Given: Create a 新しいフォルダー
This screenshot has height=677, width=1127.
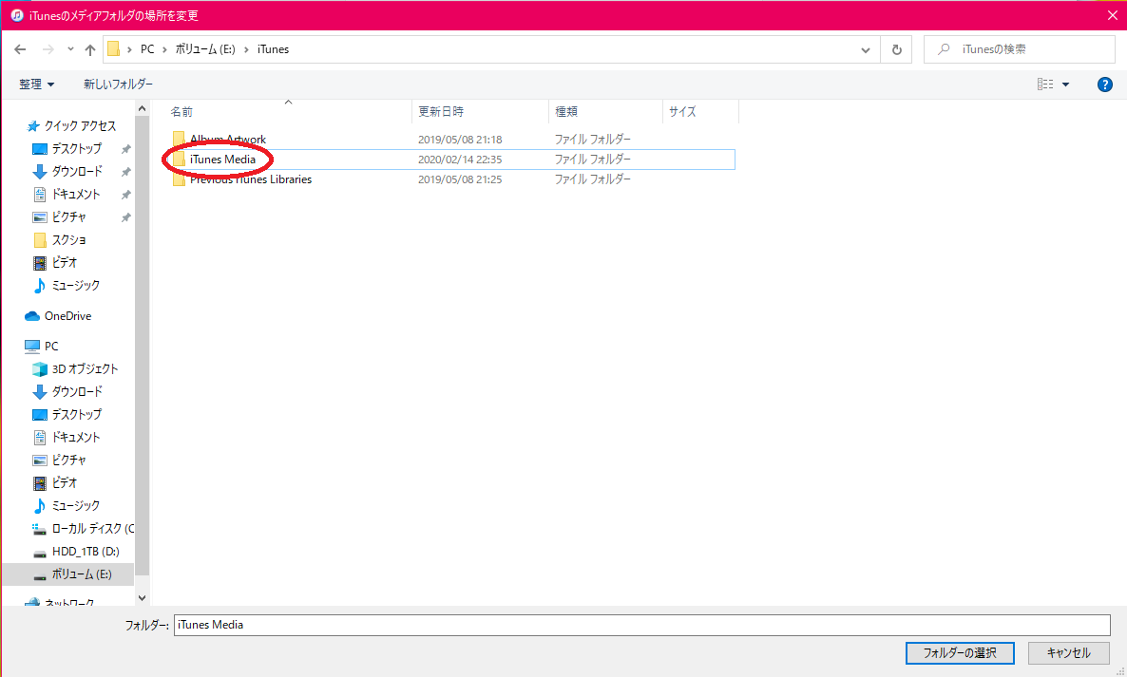Looking at the screenshot, I should pos(118,84).
